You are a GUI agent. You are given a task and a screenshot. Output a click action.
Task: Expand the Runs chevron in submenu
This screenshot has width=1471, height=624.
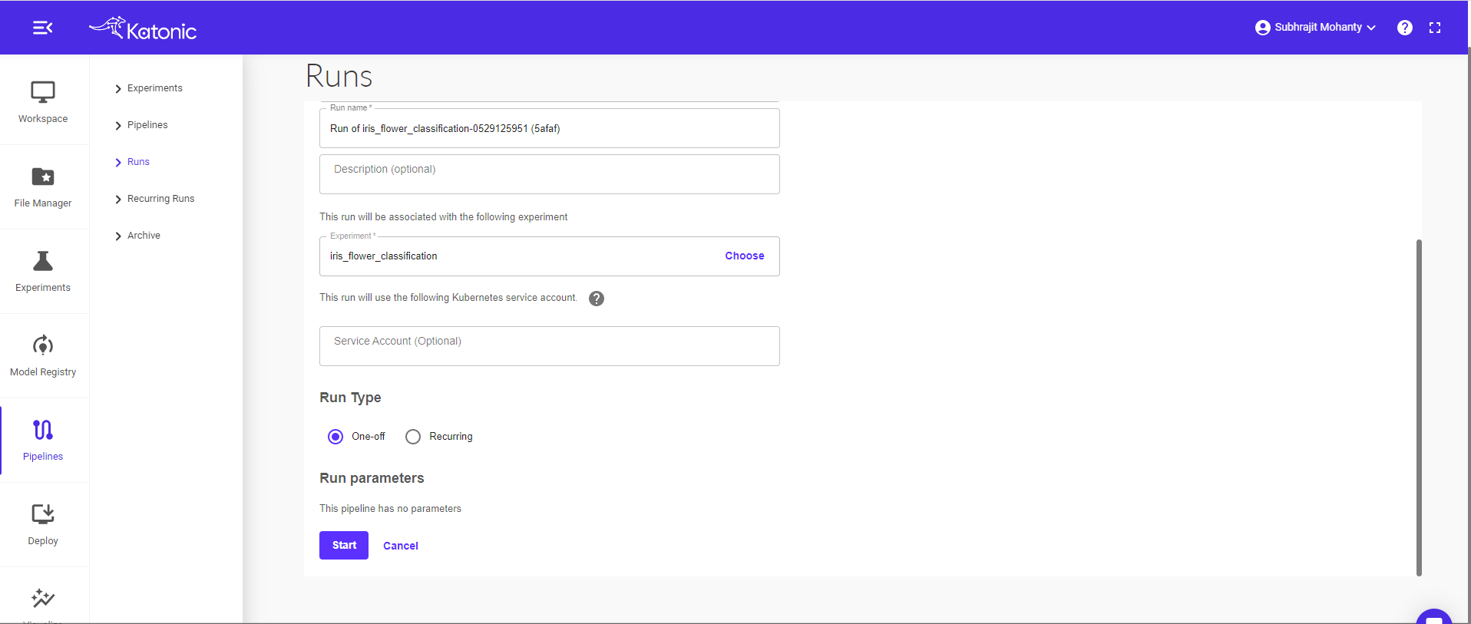tap(118, 163)
